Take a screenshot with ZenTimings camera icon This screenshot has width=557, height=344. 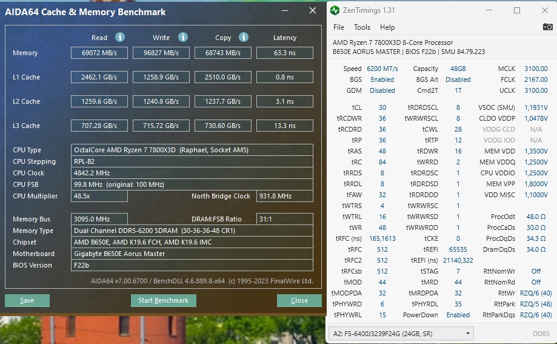point(547,27)
